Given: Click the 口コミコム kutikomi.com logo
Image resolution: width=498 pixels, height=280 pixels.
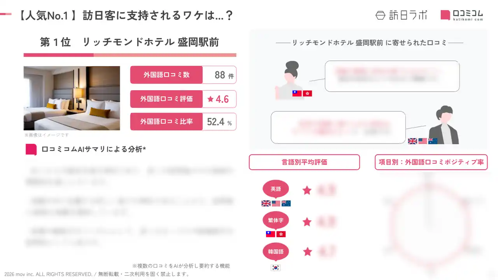Looking at the screenshot, I should (x=462, y=15).
